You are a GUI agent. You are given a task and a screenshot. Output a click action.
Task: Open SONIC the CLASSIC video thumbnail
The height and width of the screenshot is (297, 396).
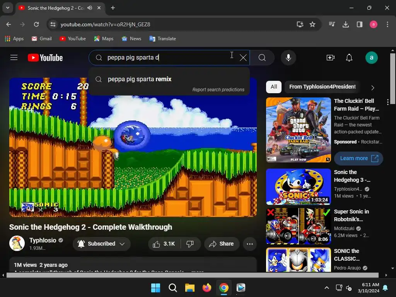(x=298, y=259)
